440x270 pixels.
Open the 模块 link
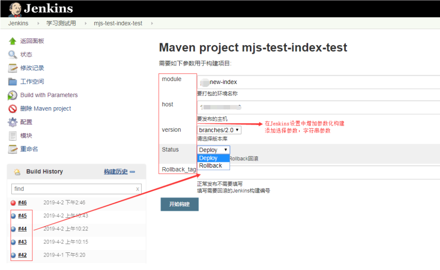tap(26, 136)
